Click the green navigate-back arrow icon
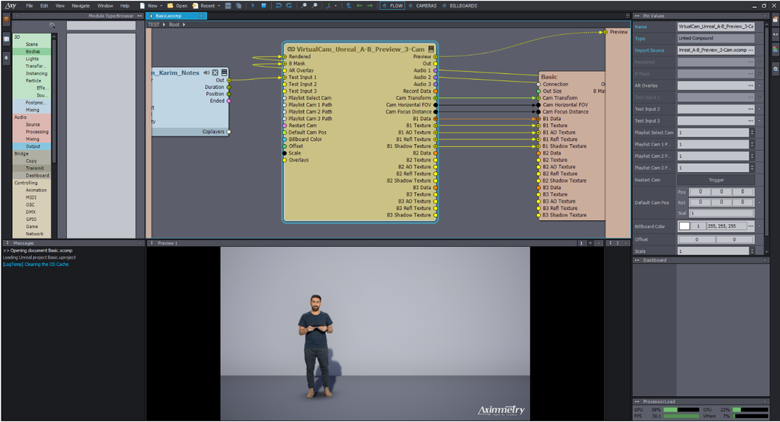The height and width of the screenshot is (422, 780). tap(360, 5)
